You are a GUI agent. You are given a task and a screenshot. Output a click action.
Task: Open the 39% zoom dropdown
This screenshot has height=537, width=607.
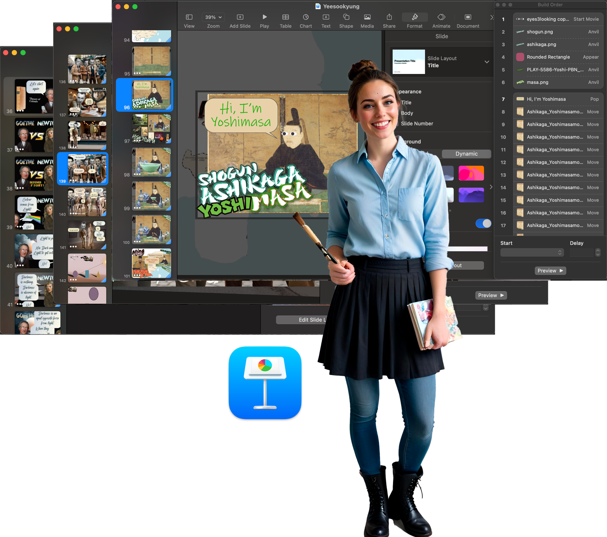click(x=213, y=17)
